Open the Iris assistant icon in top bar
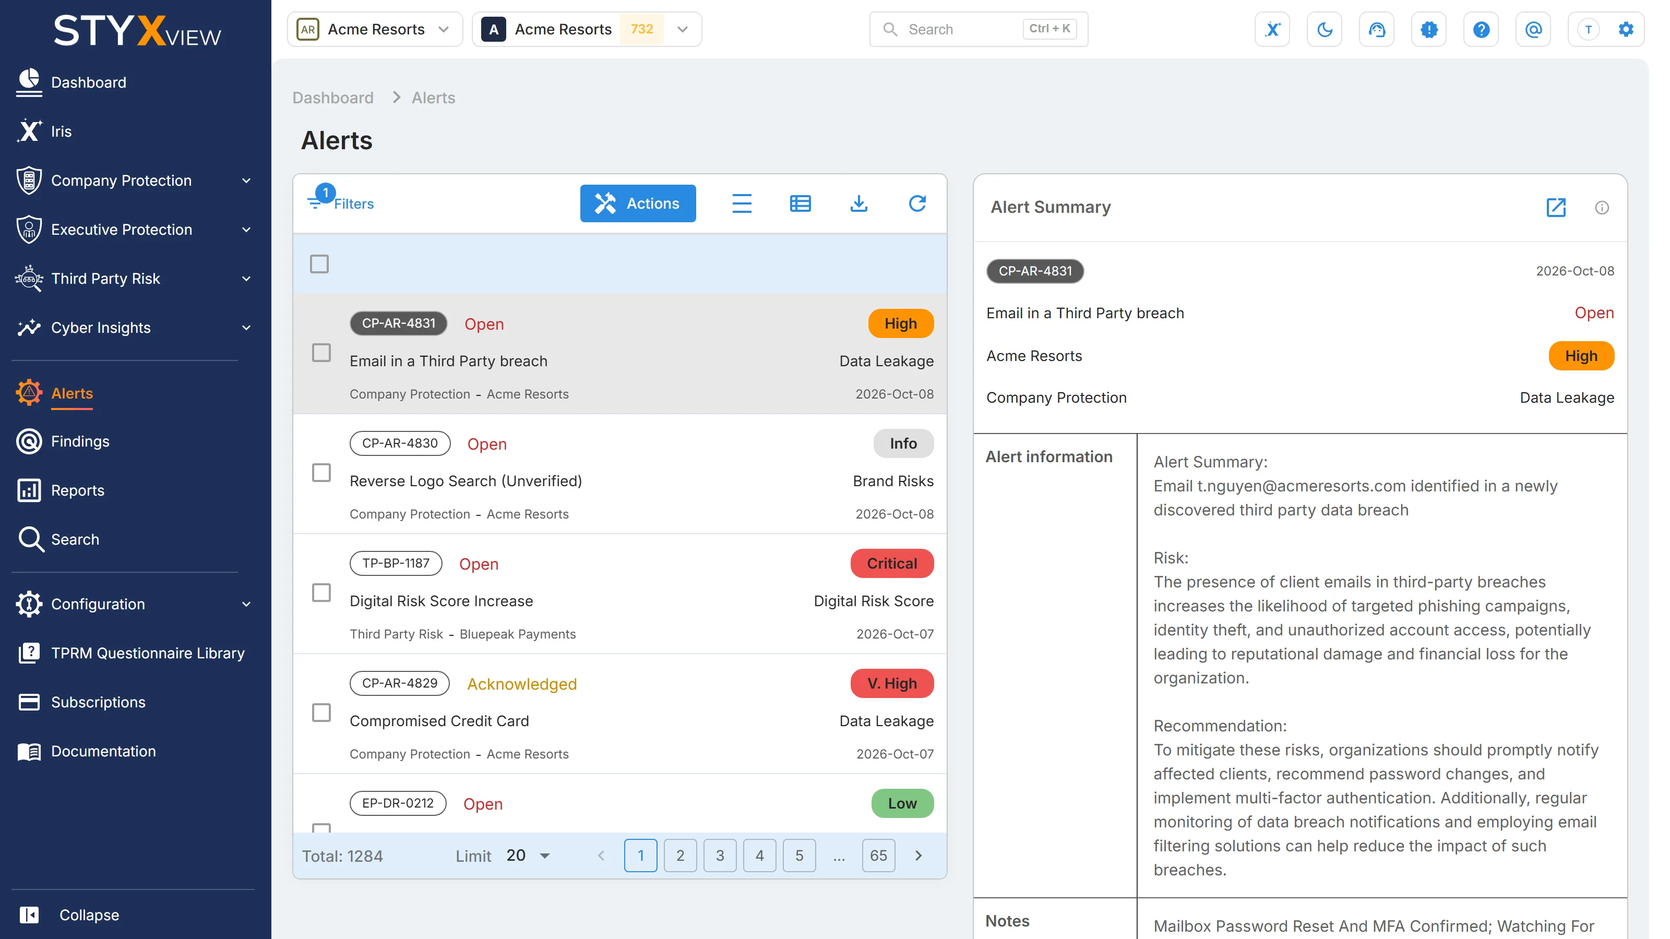The image size is (1670, 939). 1272,29
